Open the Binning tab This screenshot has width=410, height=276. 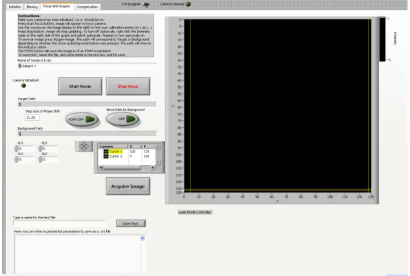coord(32,6)
